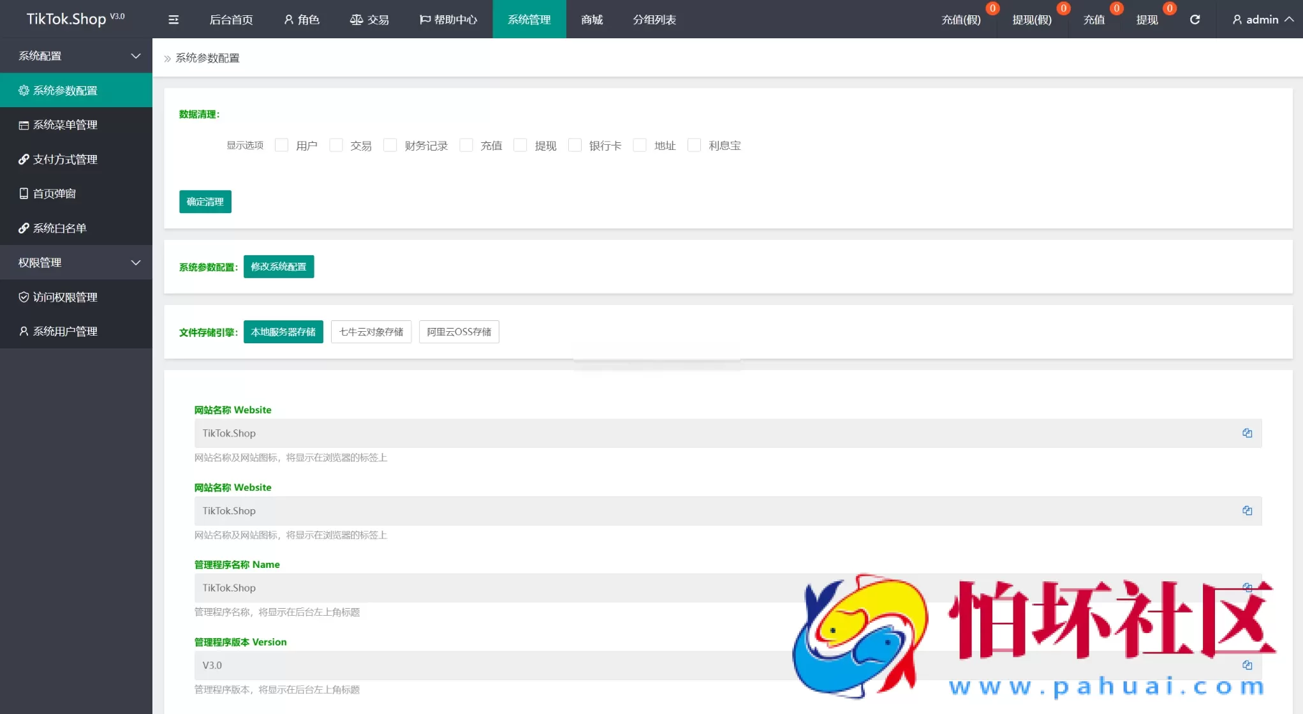The height and width of the screenshot is (714, 1303).
Task: Open the admin account dropdown
Action: pos(1262,19)
